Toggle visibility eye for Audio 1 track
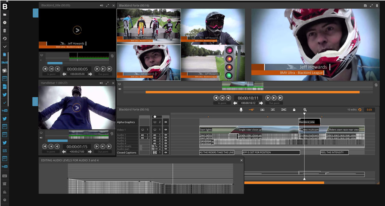The image size is (385, 206). [166, 135]
